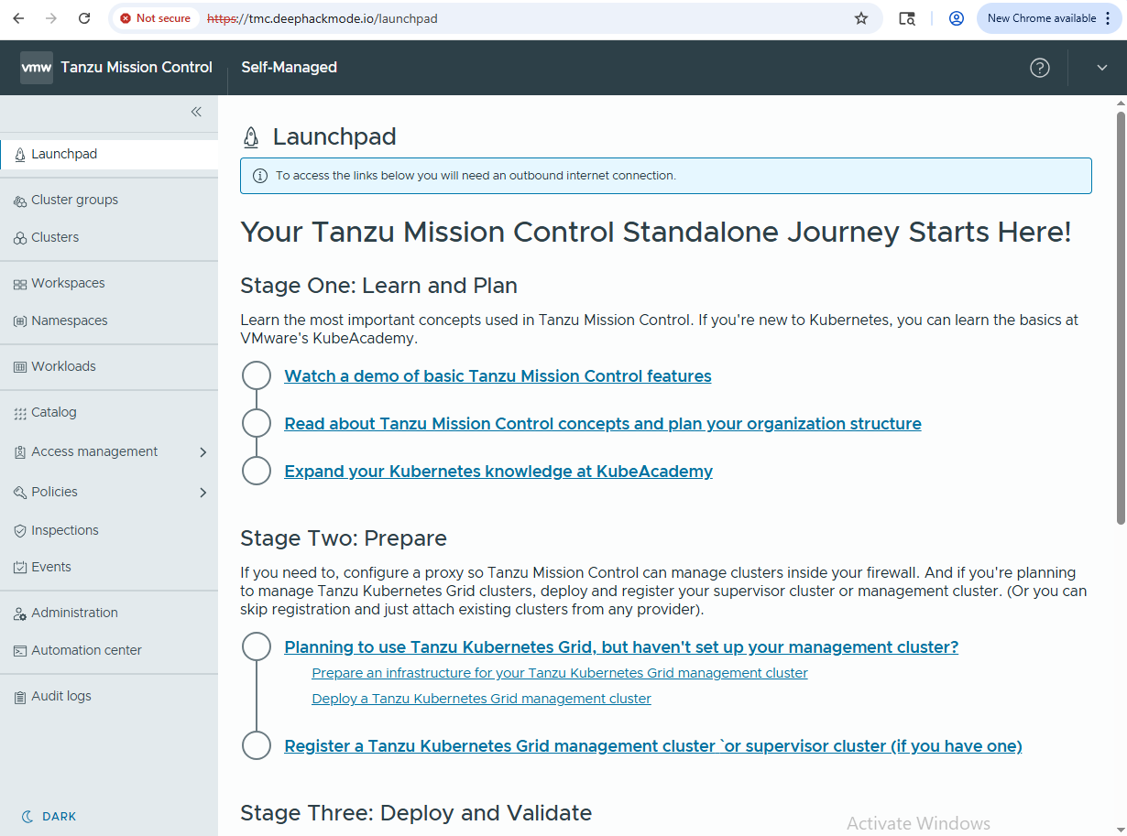Reload the page with the refresh icon
The width and height of the screenshot is (1127, 836).
pos(84,18)
